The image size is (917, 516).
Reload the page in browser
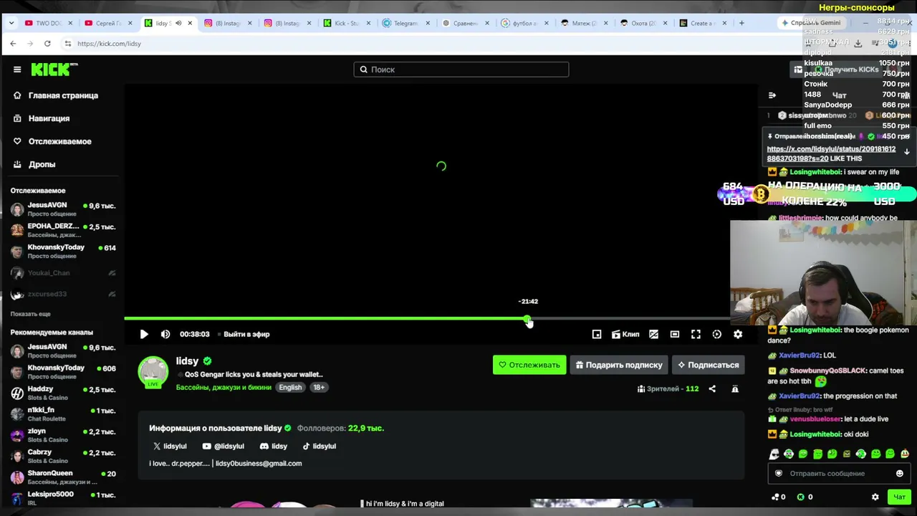tap(47, 44)
